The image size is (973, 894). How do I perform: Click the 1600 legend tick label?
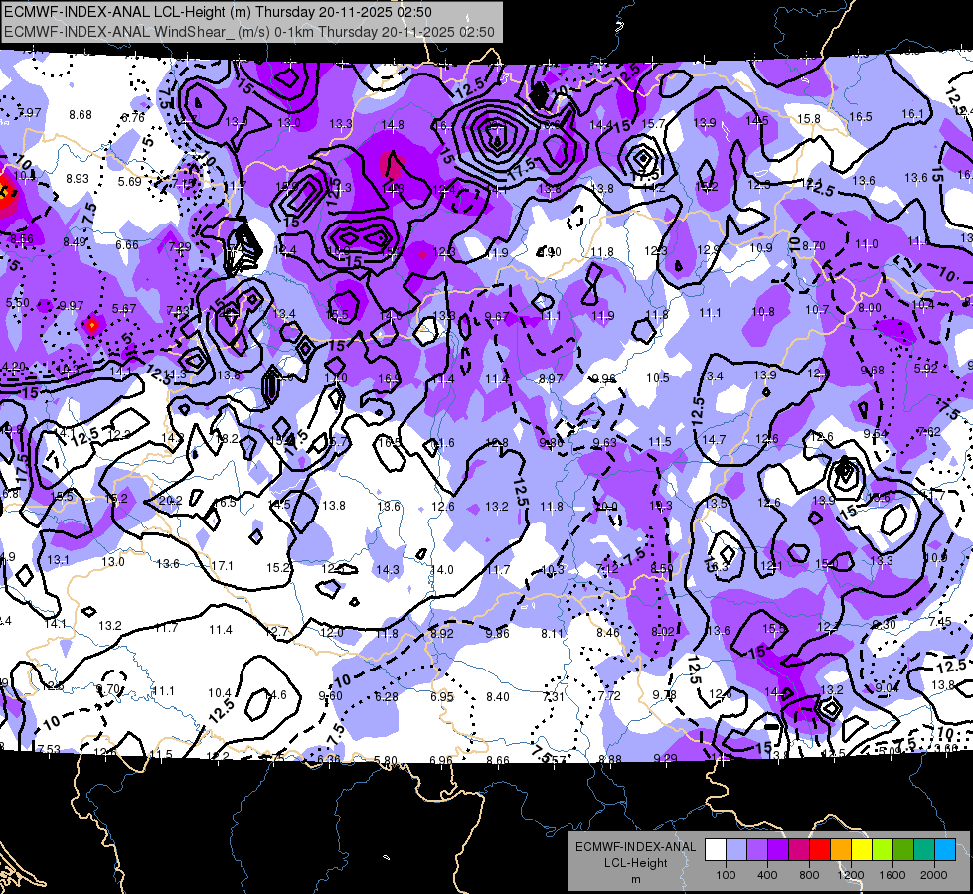(x=892, y=875)
